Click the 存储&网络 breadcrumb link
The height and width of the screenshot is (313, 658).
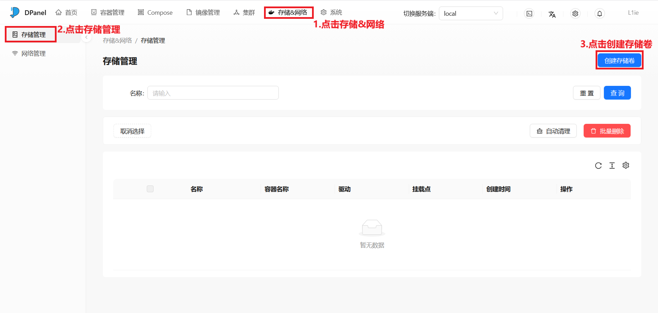[x=117, y=41]
